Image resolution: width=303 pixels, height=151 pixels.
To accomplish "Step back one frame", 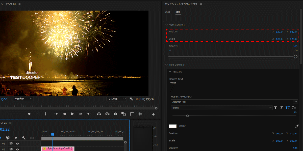I will click(x=64, y=114).
